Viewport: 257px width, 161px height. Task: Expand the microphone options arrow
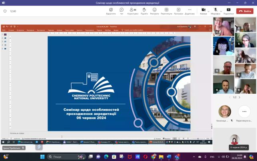click(x=221, y=11)
